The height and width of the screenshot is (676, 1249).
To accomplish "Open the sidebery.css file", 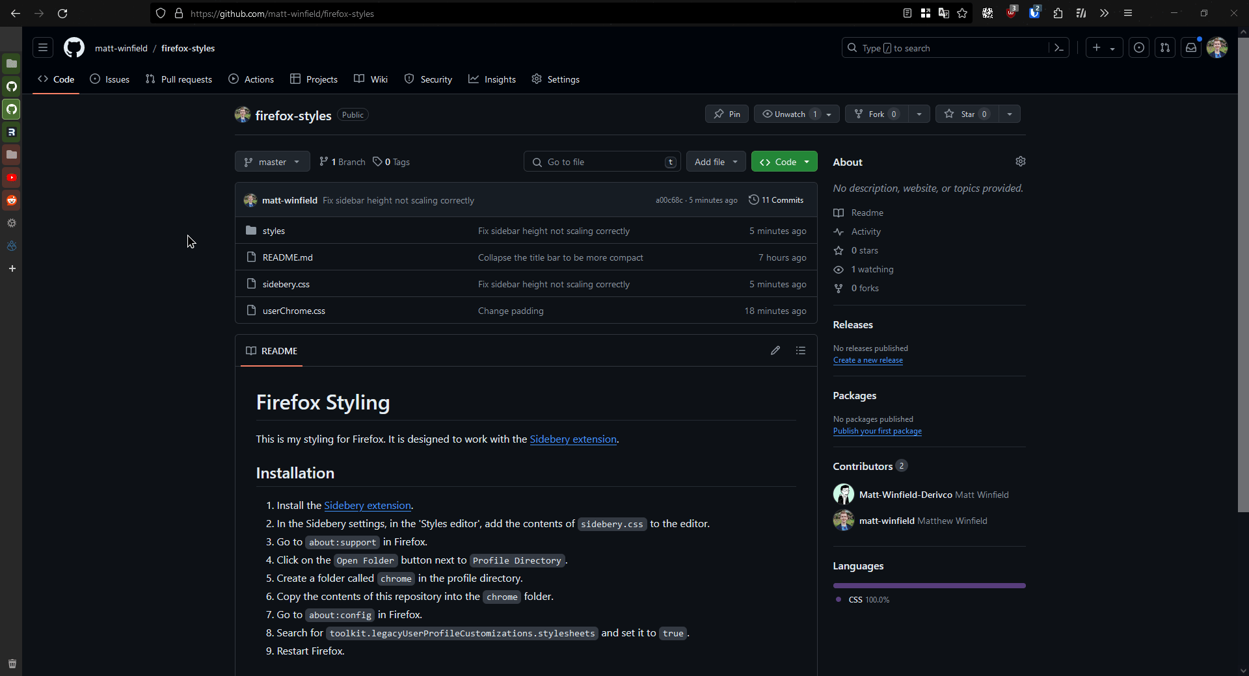I will (286, 284).
